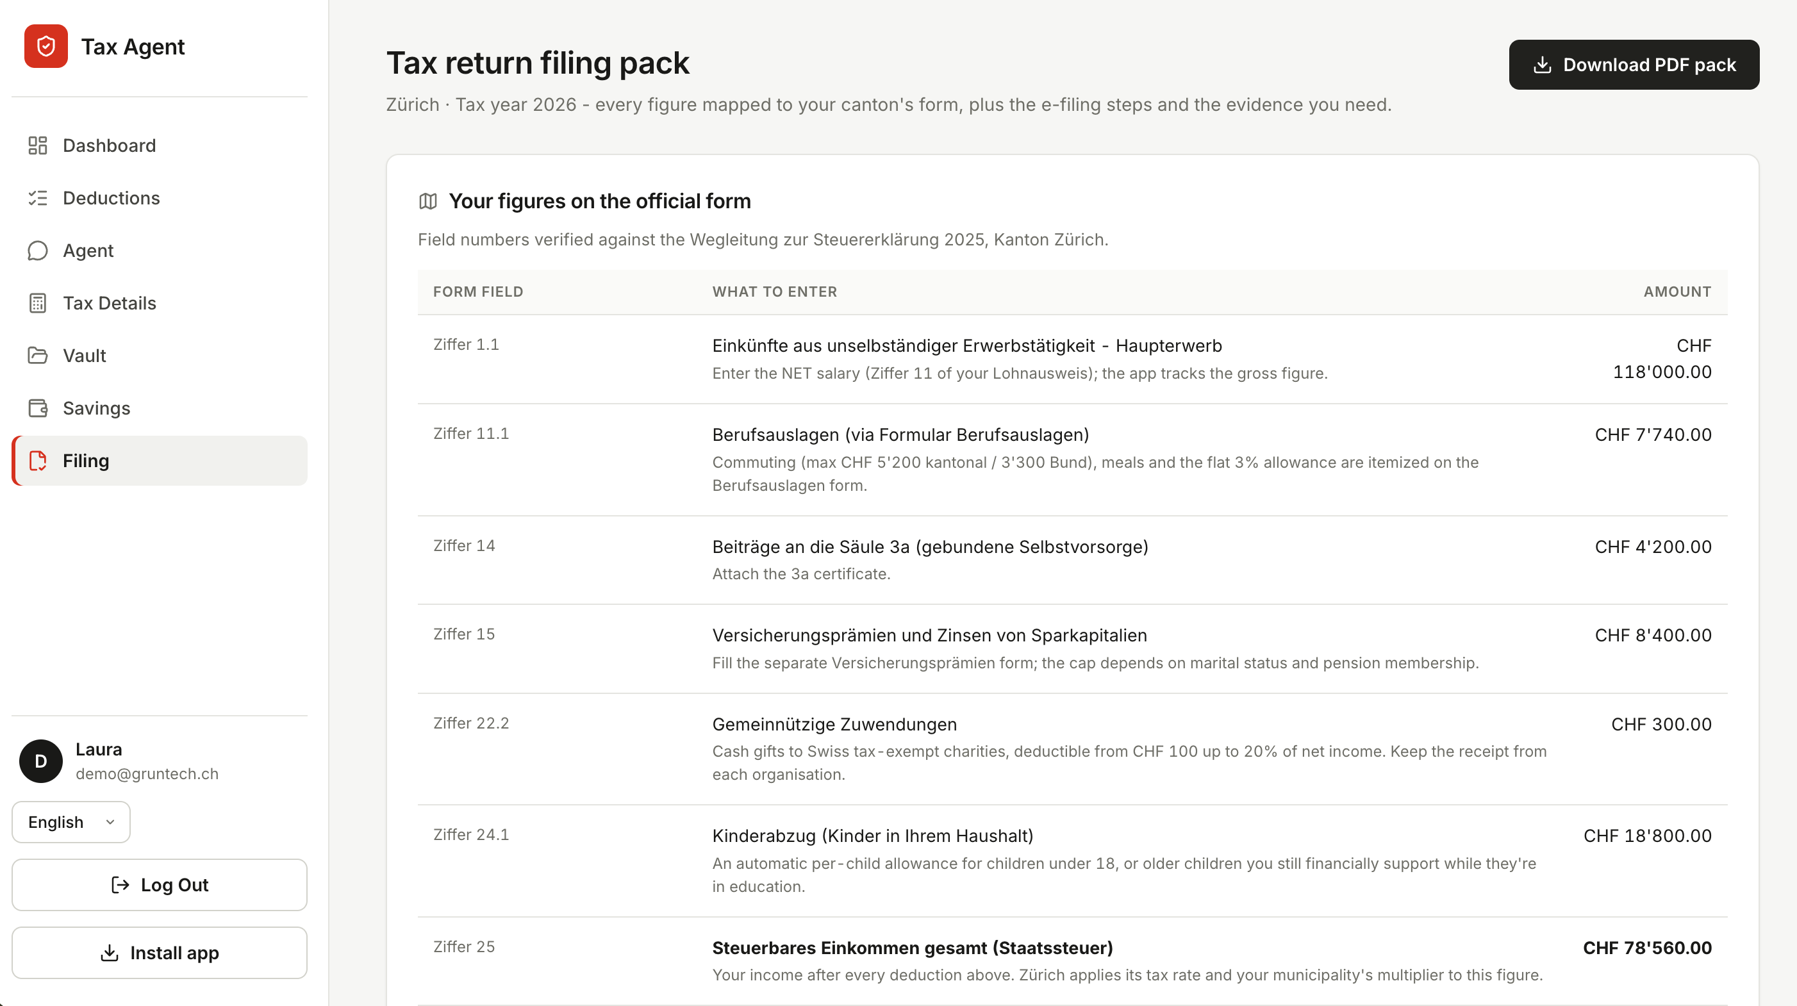This screenshot has width=1797, height=1006.
Task: Click amount CHF 18'800.00
Action: [1647, 836]
